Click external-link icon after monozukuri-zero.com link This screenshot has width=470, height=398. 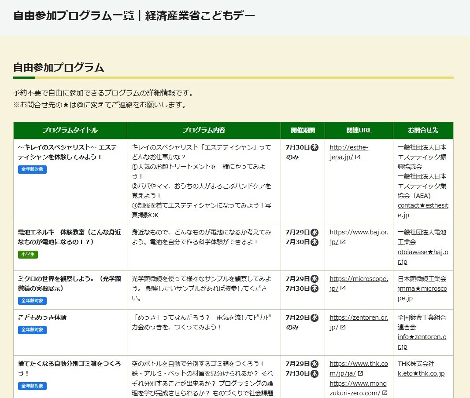point(385,393)
